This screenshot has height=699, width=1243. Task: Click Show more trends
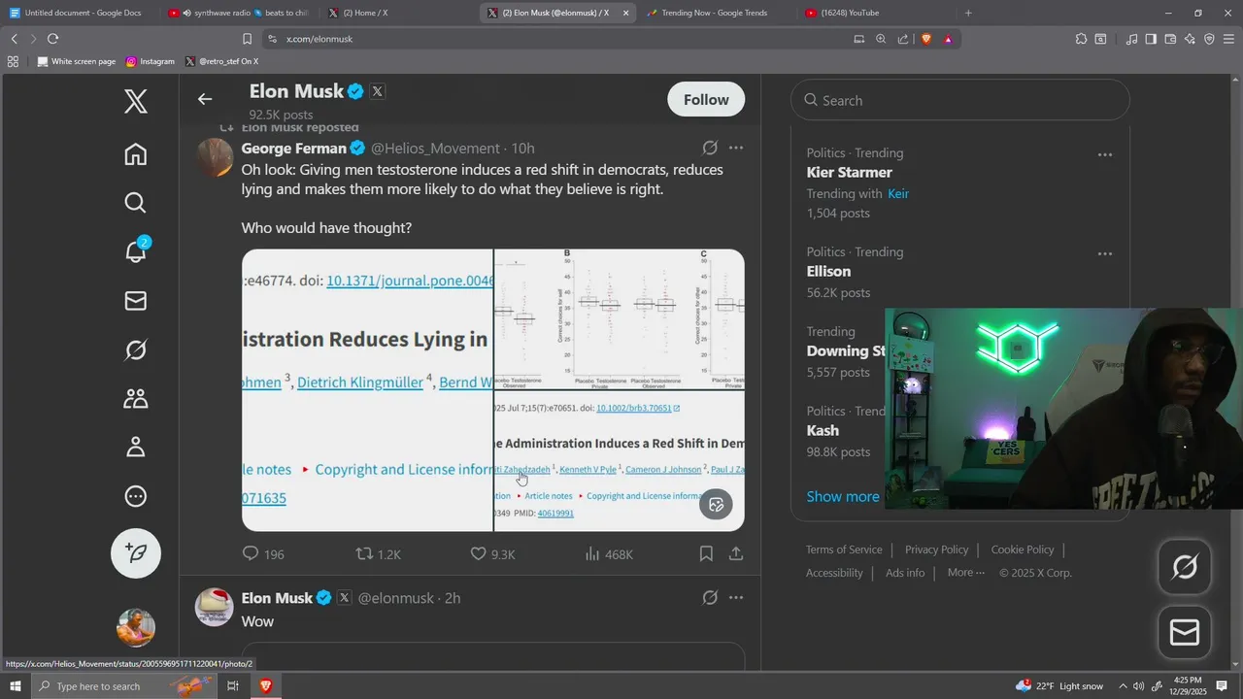(843, 496)
